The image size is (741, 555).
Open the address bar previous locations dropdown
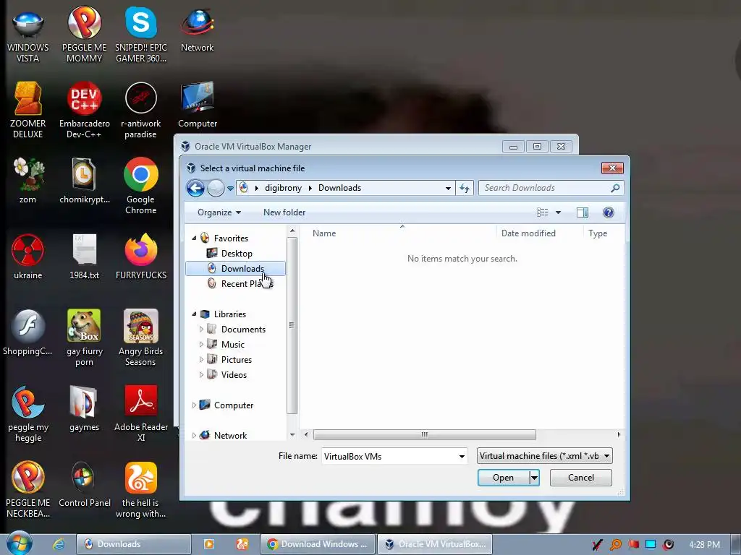(x=447, y=189)
